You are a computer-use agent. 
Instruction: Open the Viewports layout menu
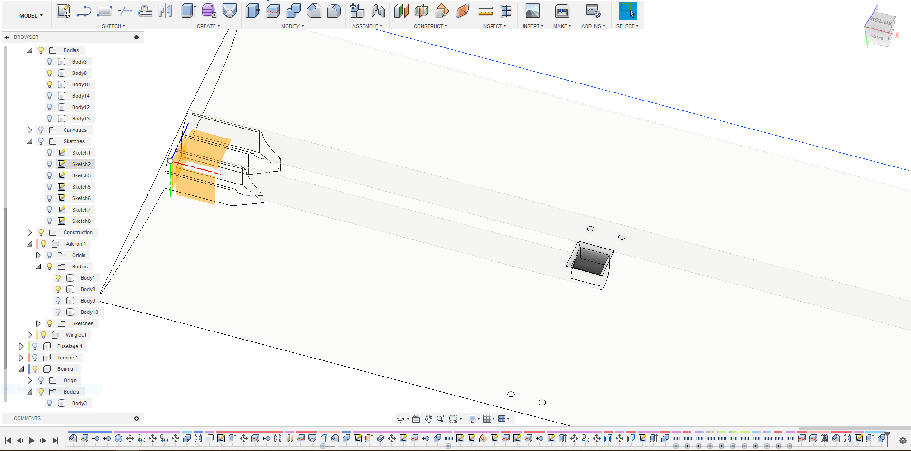pos(503,419)
